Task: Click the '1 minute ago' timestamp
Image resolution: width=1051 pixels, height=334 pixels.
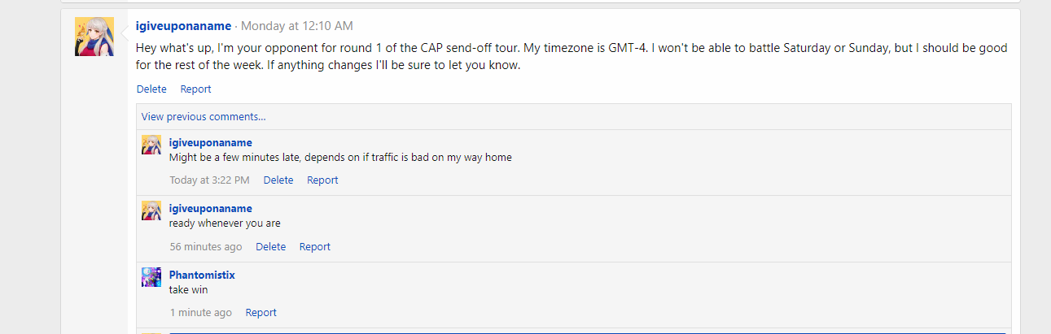Action: coord(200,313)
